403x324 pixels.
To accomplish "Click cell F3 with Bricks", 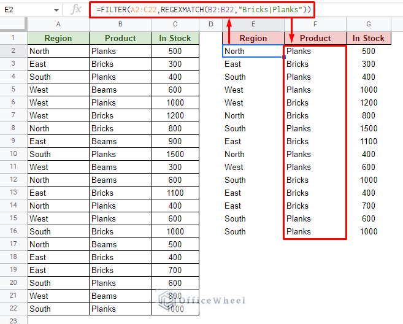I will [315, 64].
